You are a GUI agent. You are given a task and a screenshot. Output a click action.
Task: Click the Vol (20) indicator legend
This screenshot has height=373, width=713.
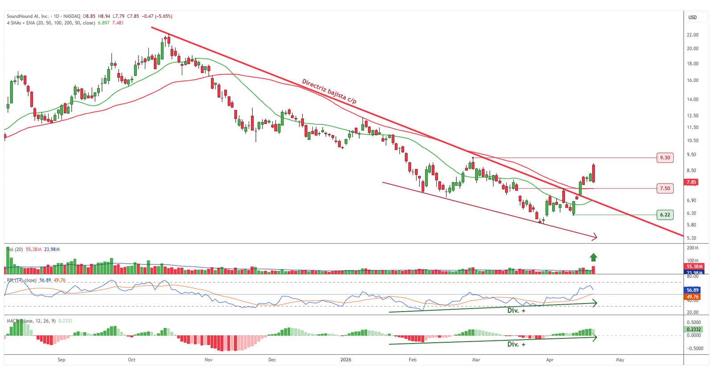[x=14, y=250]
